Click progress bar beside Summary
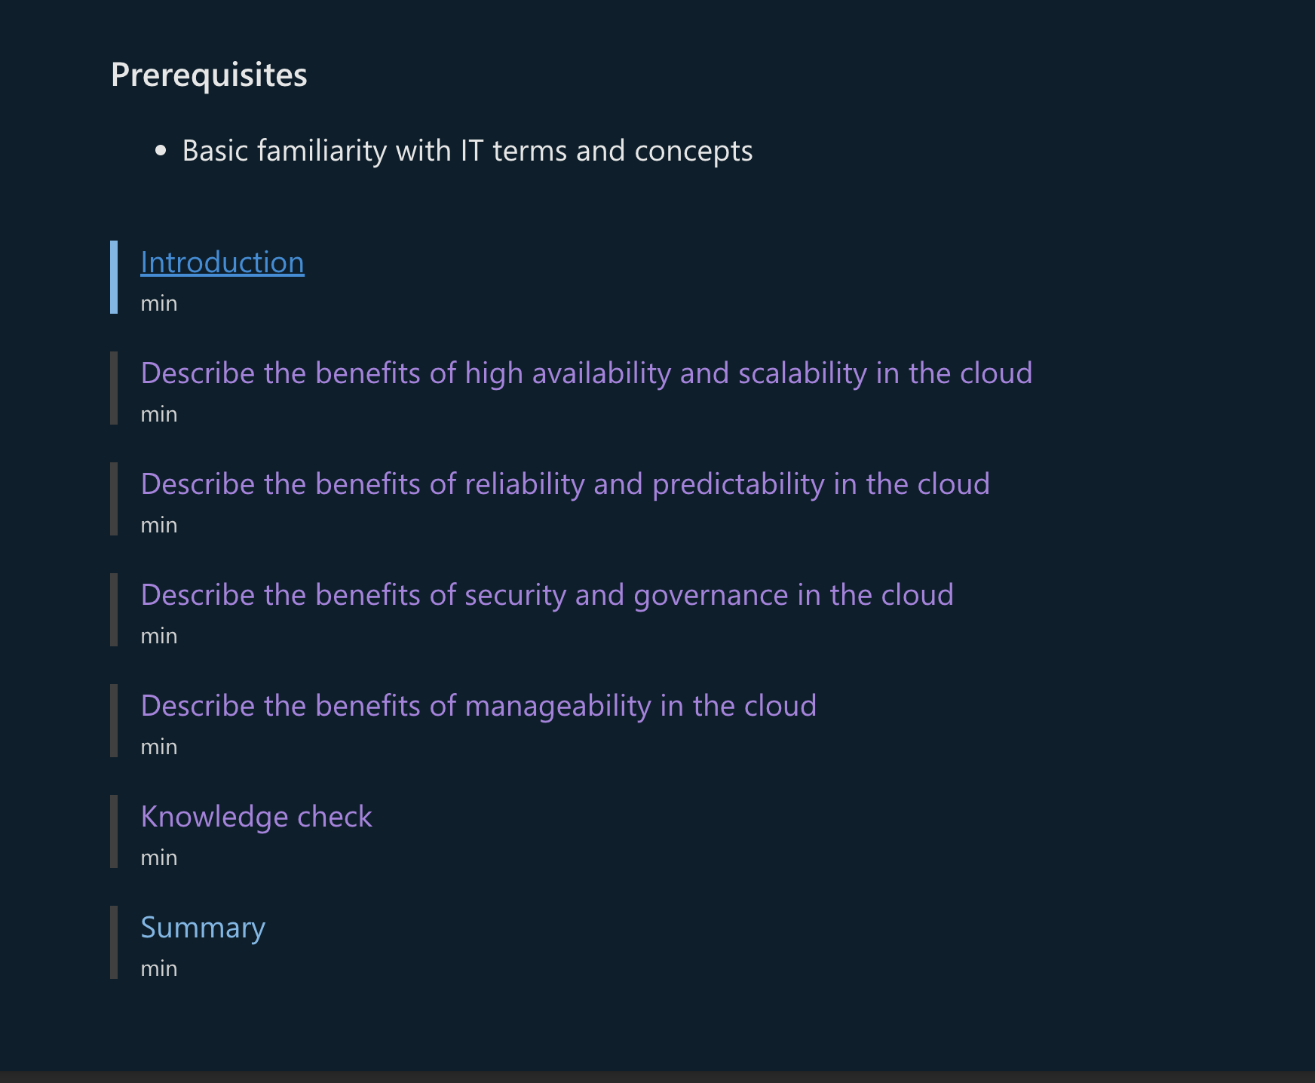This screenshot has width=1315, height=1083. (x=114, y=943)
